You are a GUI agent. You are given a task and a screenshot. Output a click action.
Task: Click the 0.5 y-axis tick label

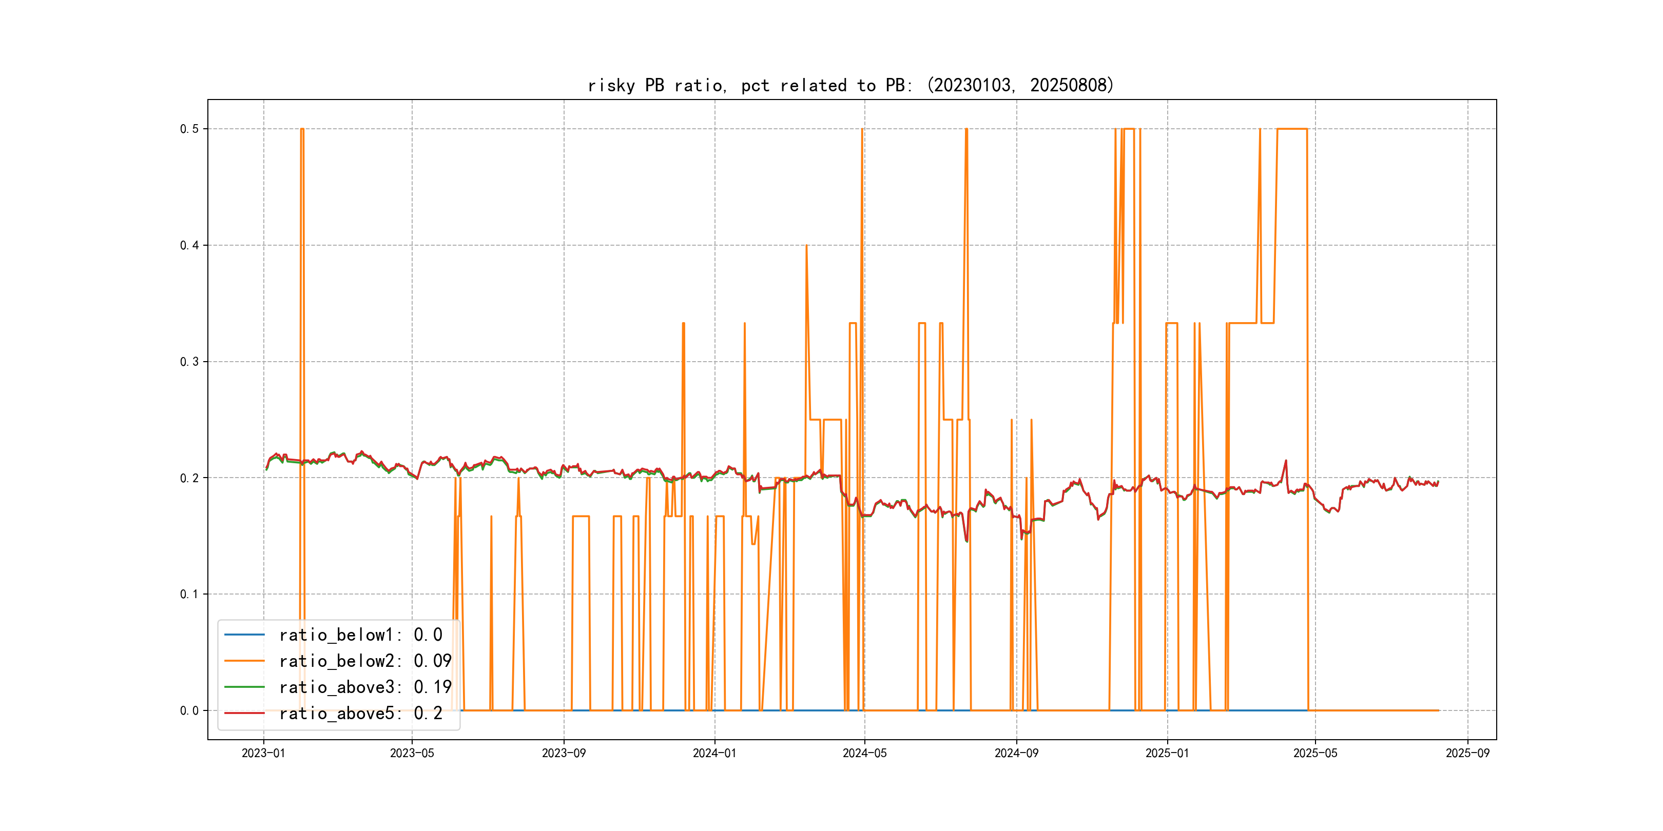(x=189, y=129)
